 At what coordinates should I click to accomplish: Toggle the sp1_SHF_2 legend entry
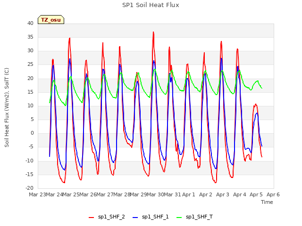click(107, 217)
